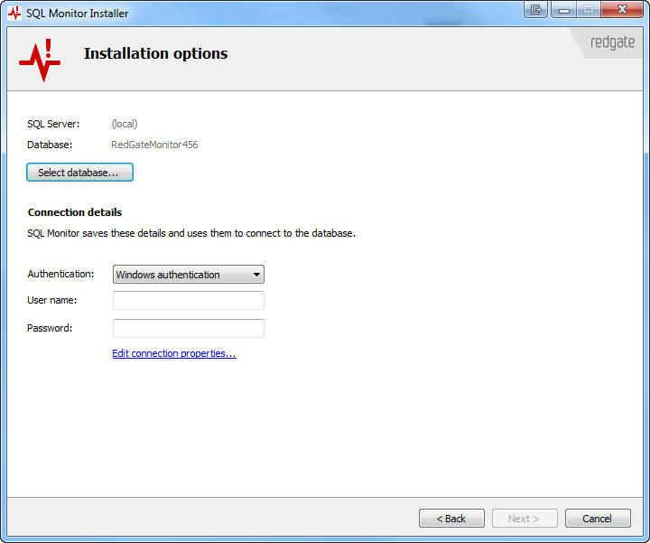The width and height of the screenshot is (650, 543).
Task: Click the extra title bar button beside minimize
Action: 536,9
